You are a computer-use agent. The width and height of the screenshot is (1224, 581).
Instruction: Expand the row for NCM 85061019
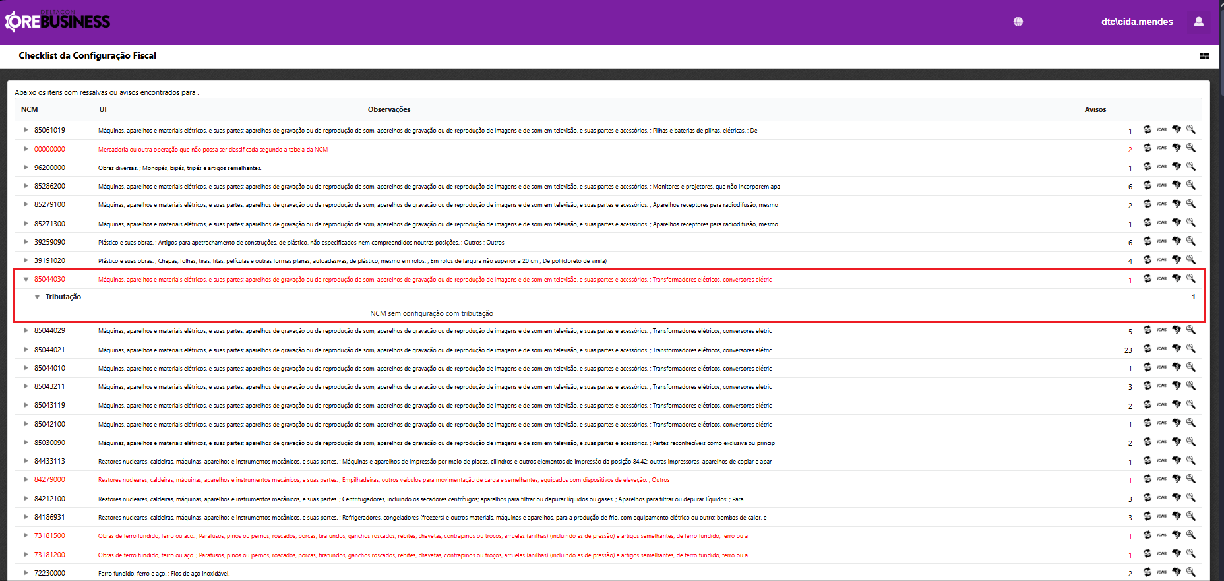coord(26,130)
